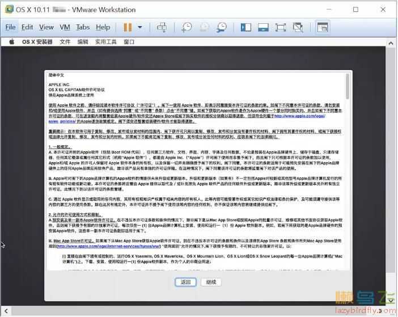Open the internet-services itunes link
The height and width of the screenshot is (317, 398).
click(108, 246)
